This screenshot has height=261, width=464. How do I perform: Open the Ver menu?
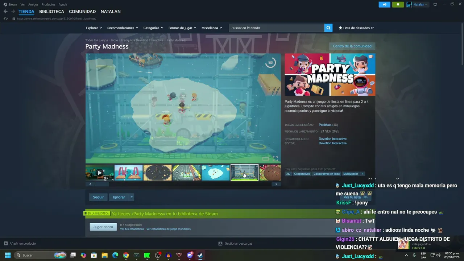pos(22,4)
